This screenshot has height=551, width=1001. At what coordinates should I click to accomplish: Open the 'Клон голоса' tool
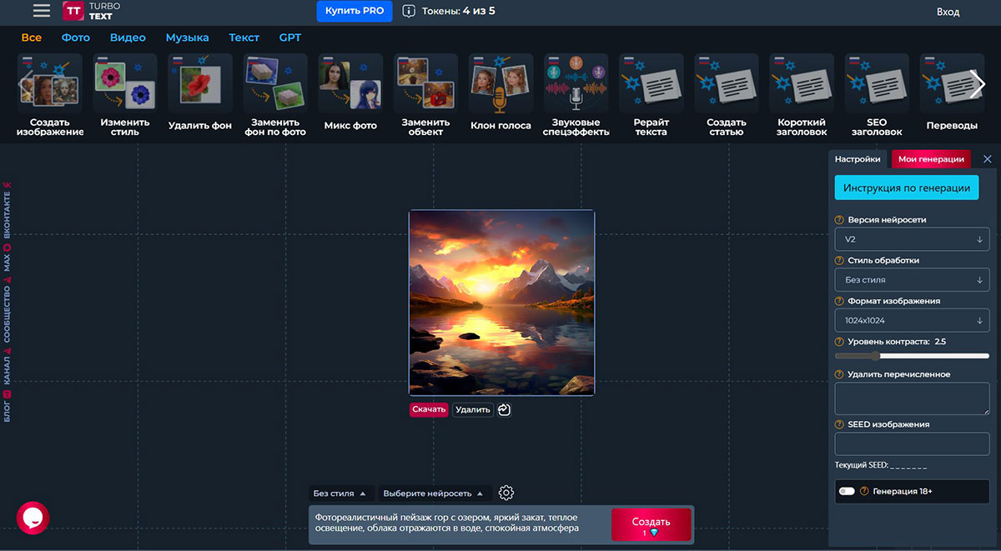[500, 83]
